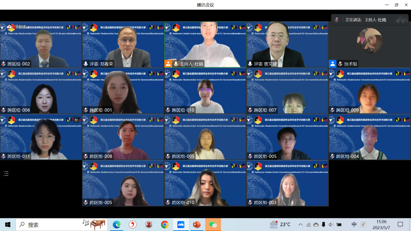Open the system volume control

pos(331,225)
